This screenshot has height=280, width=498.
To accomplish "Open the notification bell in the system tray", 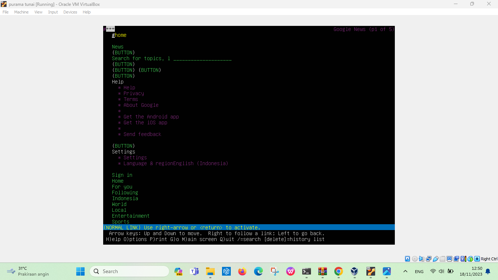I will coord(488,271).
